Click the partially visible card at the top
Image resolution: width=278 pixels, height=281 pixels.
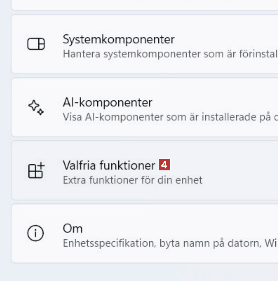click(145, 5)
